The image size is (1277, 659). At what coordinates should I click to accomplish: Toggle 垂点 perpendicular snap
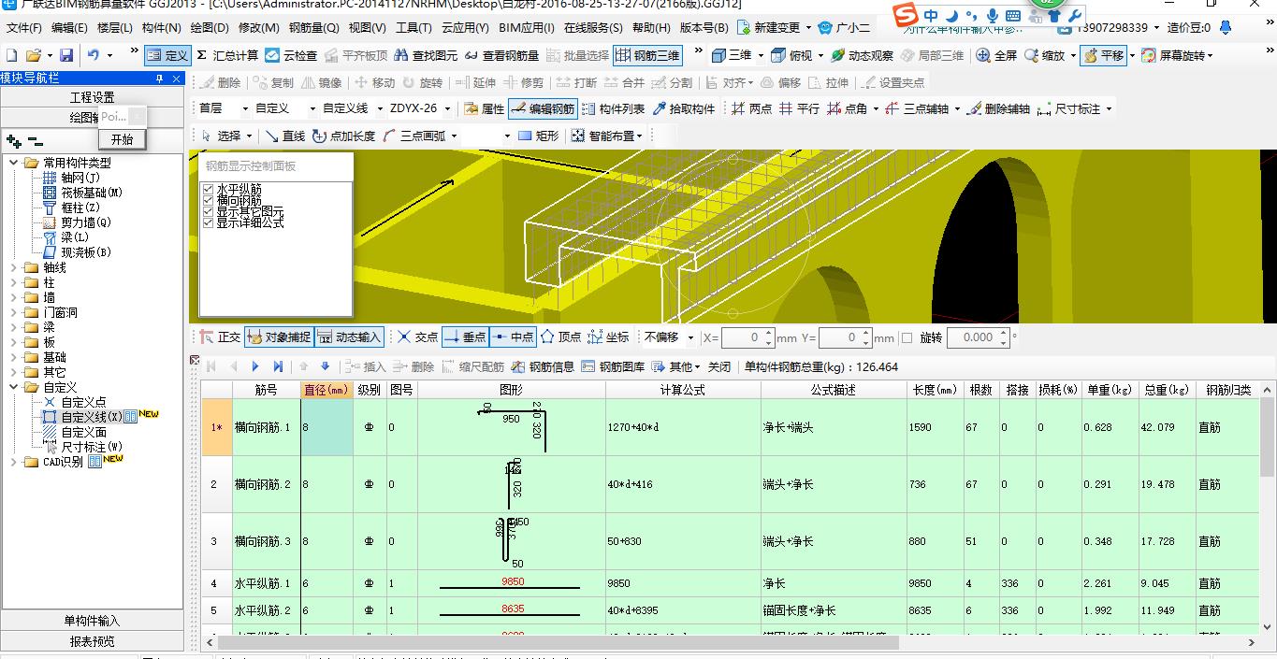click(465, 337)
